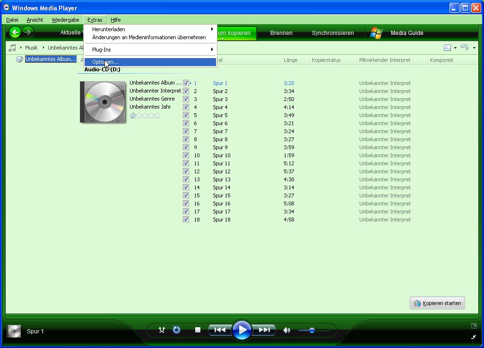This screenshot has width=484, height=348.
Task: Switch to the Synchronisieren tab
Action: [333, 33]
